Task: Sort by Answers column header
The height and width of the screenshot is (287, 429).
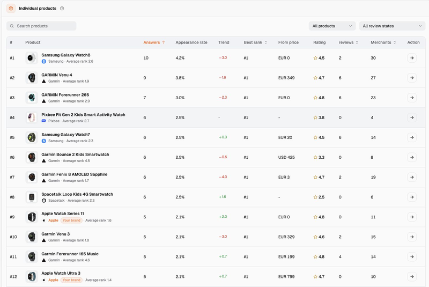Action: (154, 42)
